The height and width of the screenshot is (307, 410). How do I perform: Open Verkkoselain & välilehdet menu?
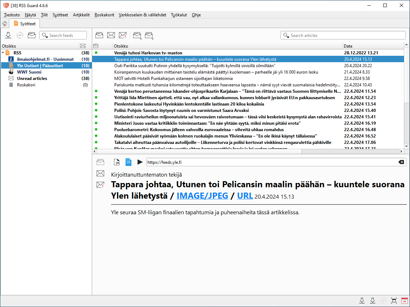[x=142, y=15]
